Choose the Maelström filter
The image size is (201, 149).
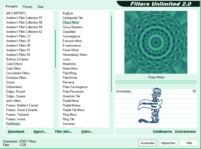tap(69, 64)
